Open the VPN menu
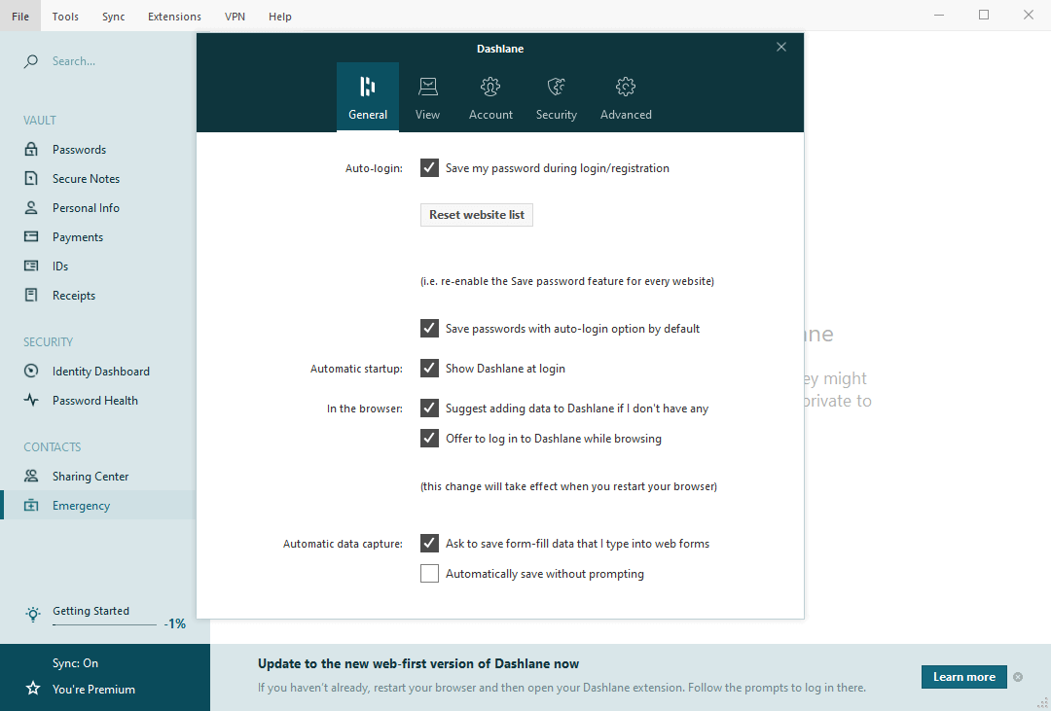This screenshot has width=1051, height=711. pyautogui.click(x=235, y=17)
